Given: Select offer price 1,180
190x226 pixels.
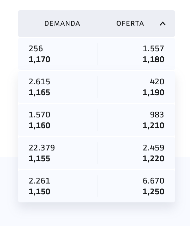Looking at the screenshot, I should pos(153,59).
